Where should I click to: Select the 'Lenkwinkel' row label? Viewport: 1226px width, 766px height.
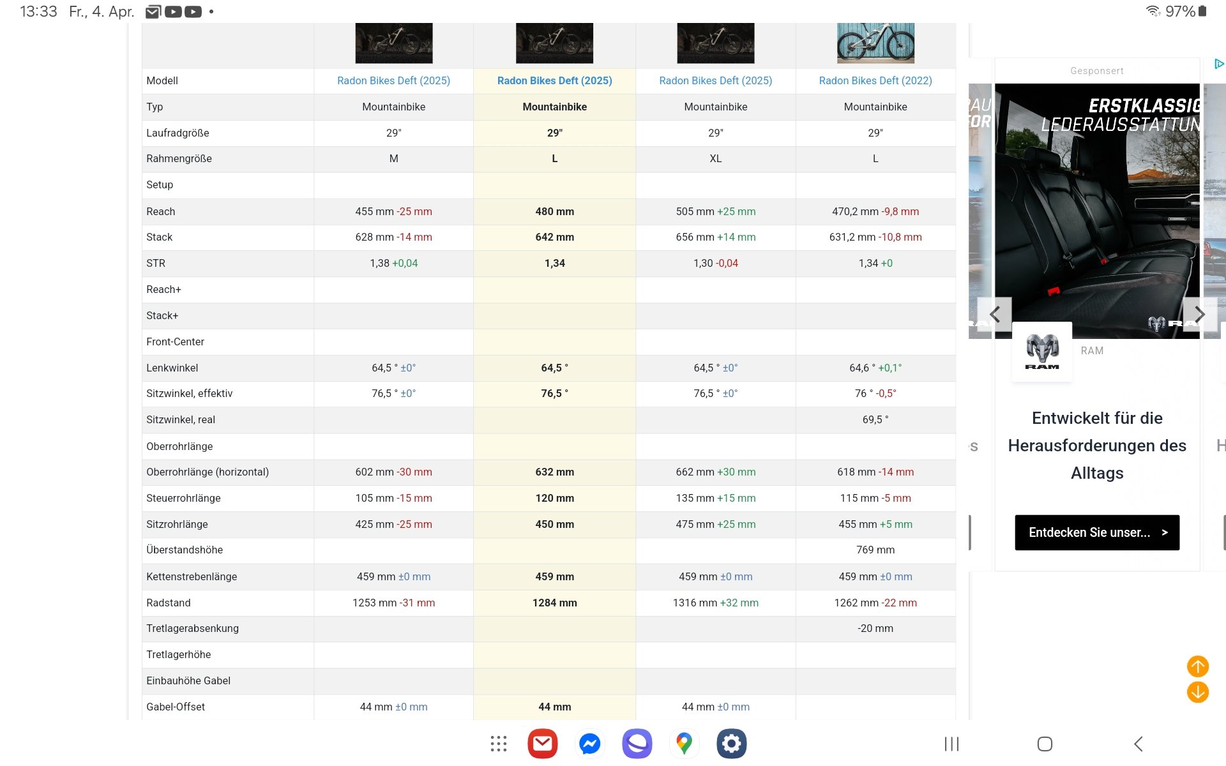coord(172,368)
